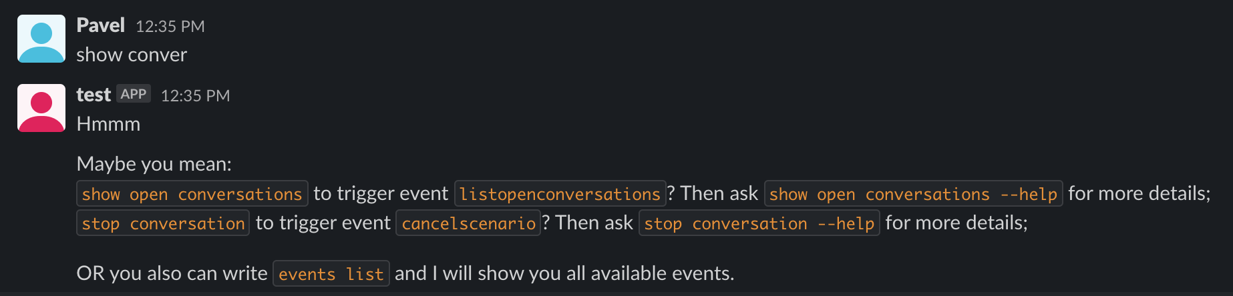This screenshot has width=1233, height=296.
Task: Open Pavel's user name link
Action: point(101,25)
